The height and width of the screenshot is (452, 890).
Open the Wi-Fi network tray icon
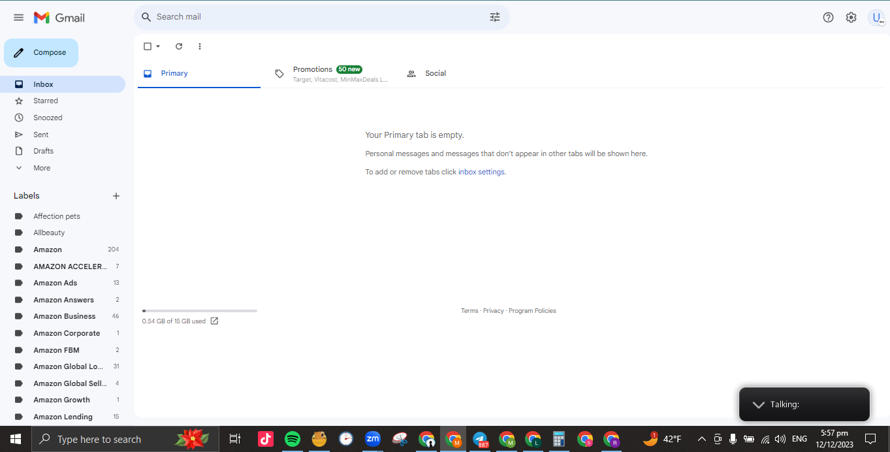click(x=765, y=439)
